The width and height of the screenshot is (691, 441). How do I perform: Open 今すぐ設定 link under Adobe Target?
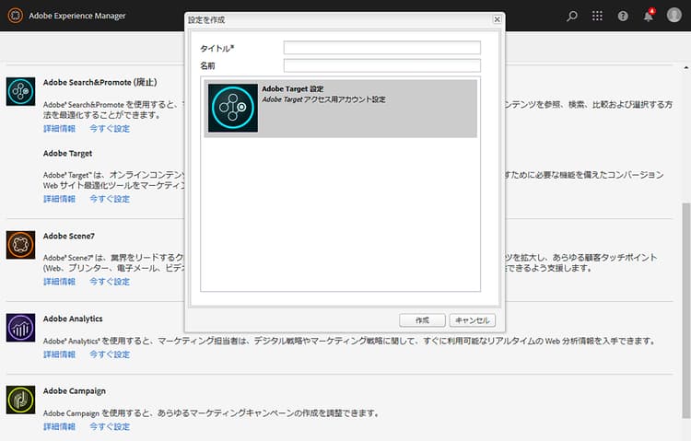[x=110, y=199]
